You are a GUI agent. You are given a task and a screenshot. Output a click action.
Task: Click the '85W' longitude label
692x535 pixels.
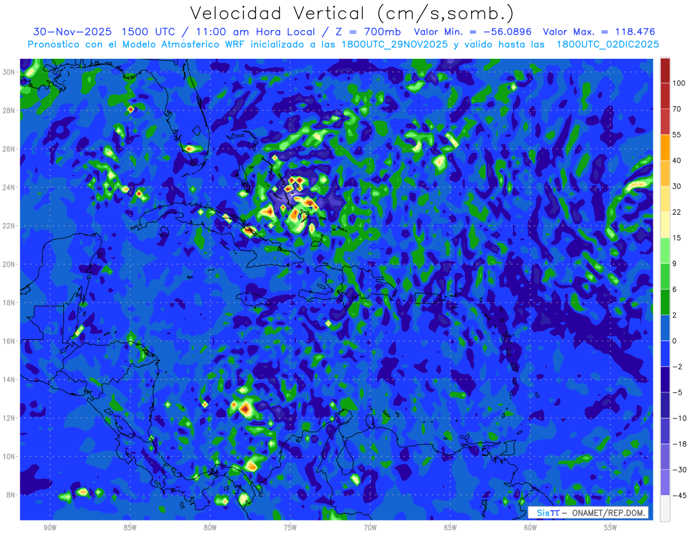[x=130, y=527]
